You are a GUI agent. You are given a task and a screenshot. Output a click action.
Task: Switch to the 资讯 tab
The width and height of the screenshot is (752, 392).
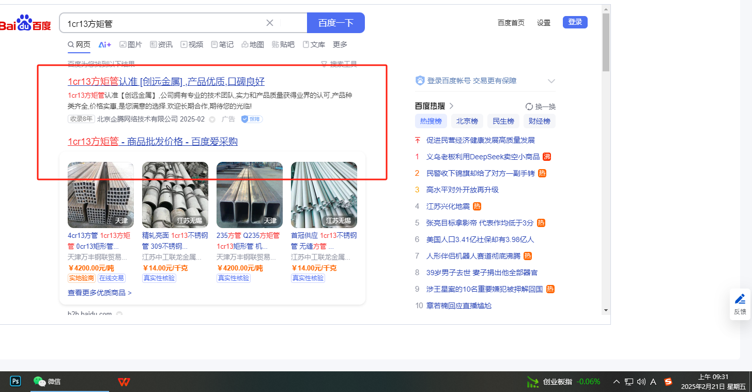(x=161, y=44)
